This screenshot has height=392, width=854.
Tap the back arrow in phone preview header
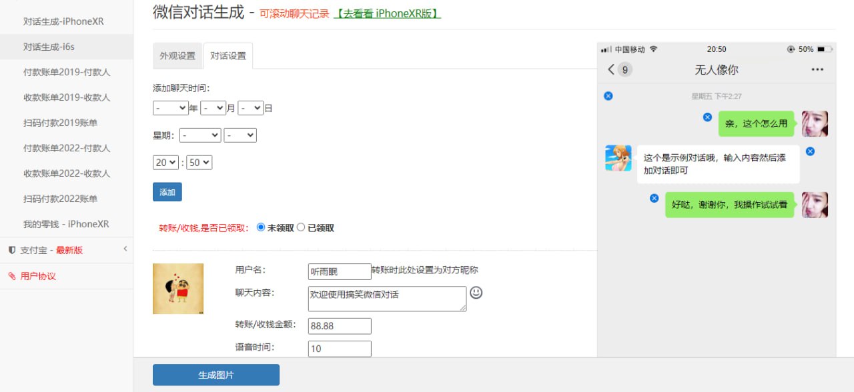tap(611, 69)
